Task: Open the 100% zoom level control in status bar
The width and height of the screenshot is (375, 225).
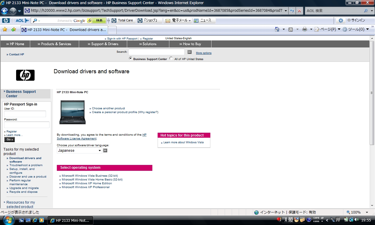Action: tap(357, 212)
